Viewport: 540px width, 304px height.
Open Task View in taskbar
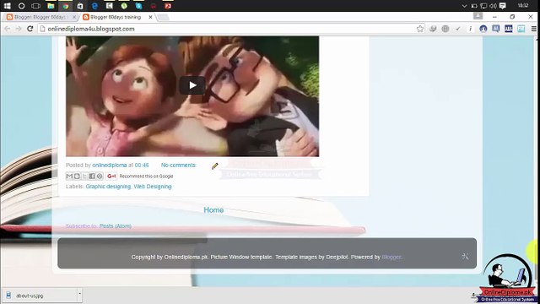click(35, 6)
